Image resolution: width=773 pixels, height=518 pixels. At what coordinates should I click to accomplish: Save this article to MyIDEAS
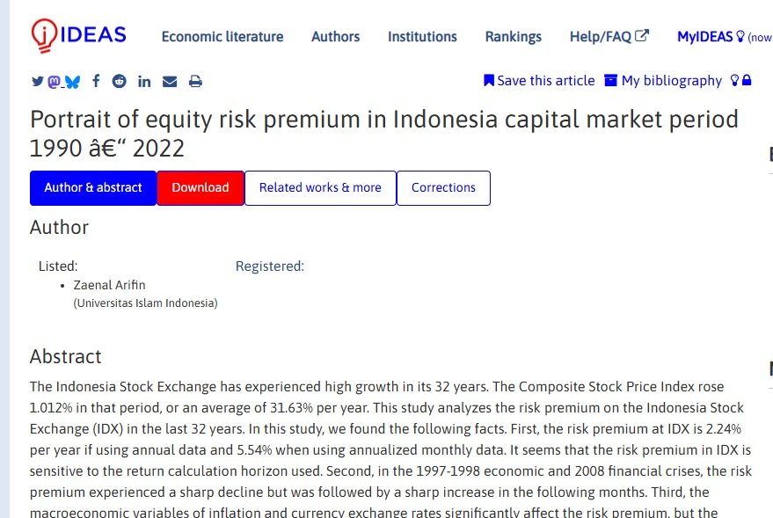539,81
